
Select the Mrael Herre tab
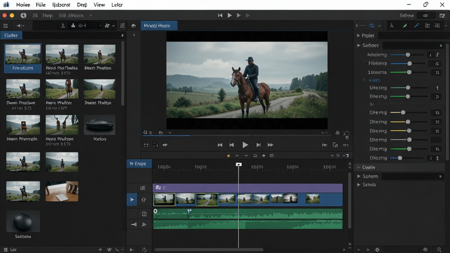pos(159,25)
